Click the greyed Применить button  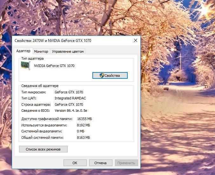click(x=126, y=163)
